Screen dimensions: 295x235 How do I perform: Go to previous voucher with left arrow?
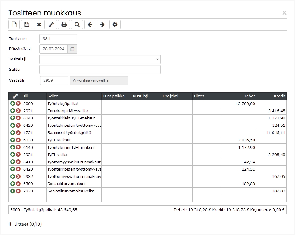pos(90,24)
